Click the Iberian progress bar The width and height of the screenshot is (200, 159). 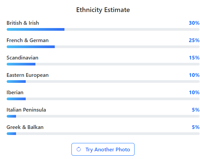(x=103, y=99)
